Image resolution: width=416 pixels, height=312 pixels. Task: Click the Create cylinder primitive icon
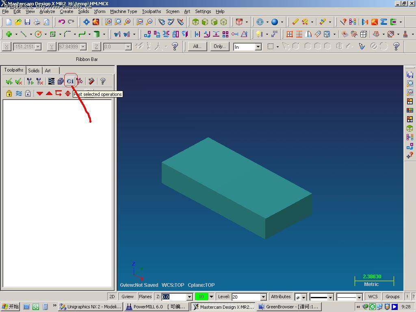coord(97,34)
